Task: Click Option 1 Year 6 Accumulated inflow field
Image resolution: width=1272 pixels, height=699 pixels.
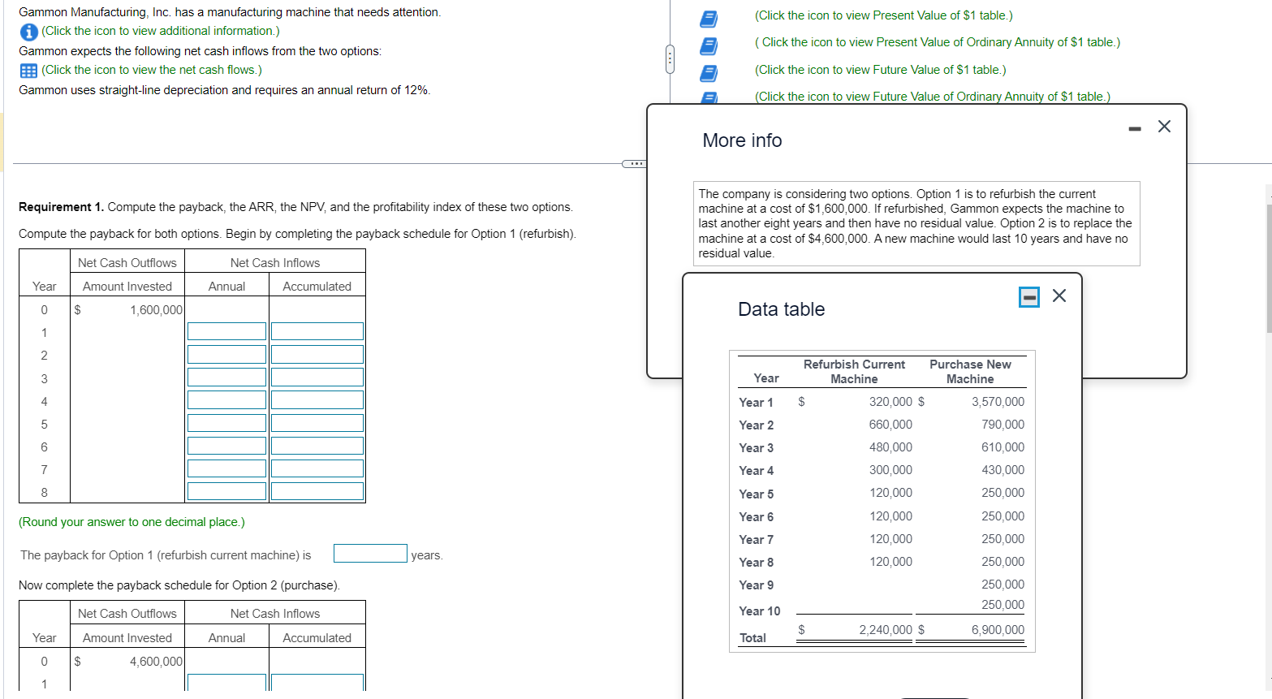Action: tap(317, 446)
